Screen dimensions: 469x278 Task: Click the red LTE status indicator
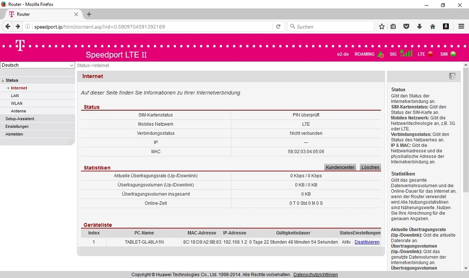430,54
